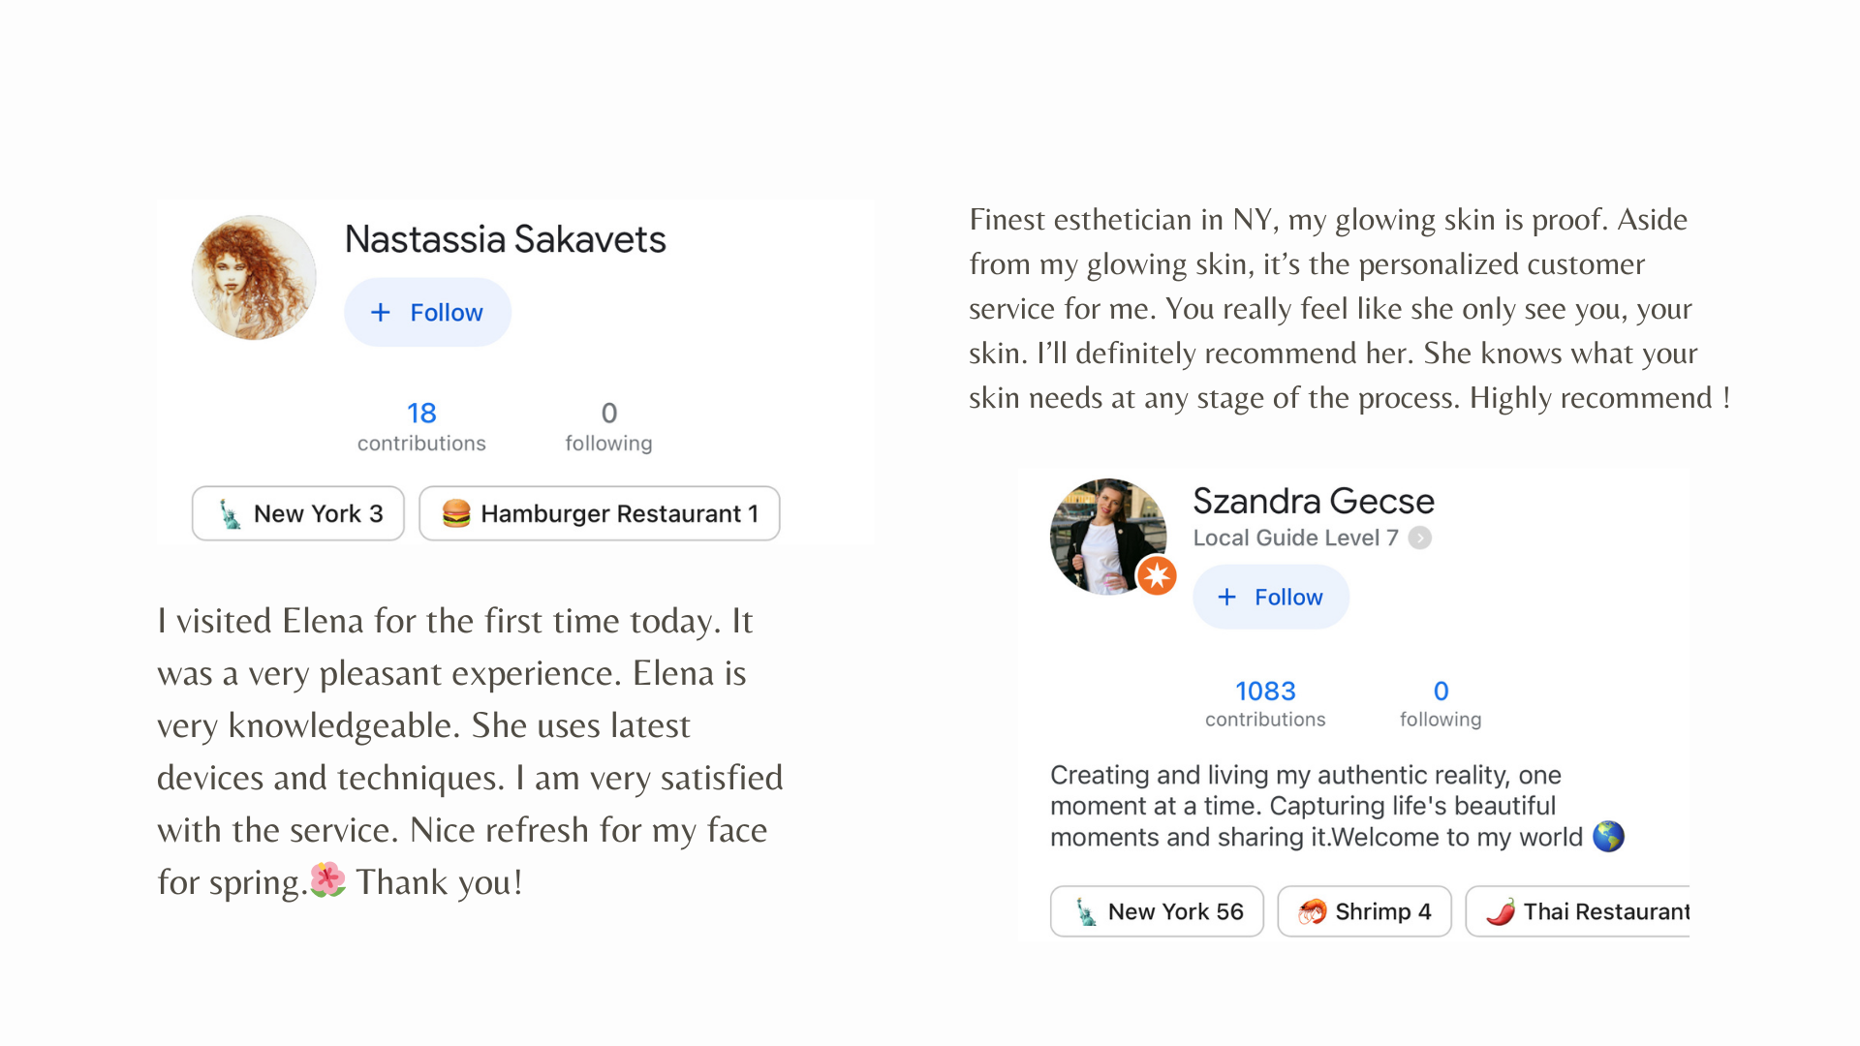Click the Szandra Gecse name heading
Image resolution: width=1860 pixels, height=1046 pixels.
[x=1314, y=501]
